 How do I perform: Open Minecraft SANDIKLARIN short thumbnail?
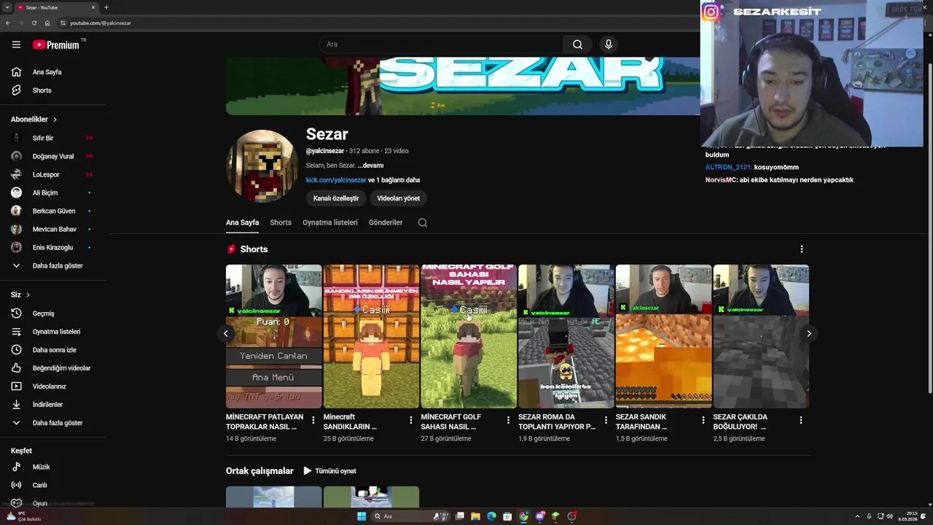click(x=371, y=336)
